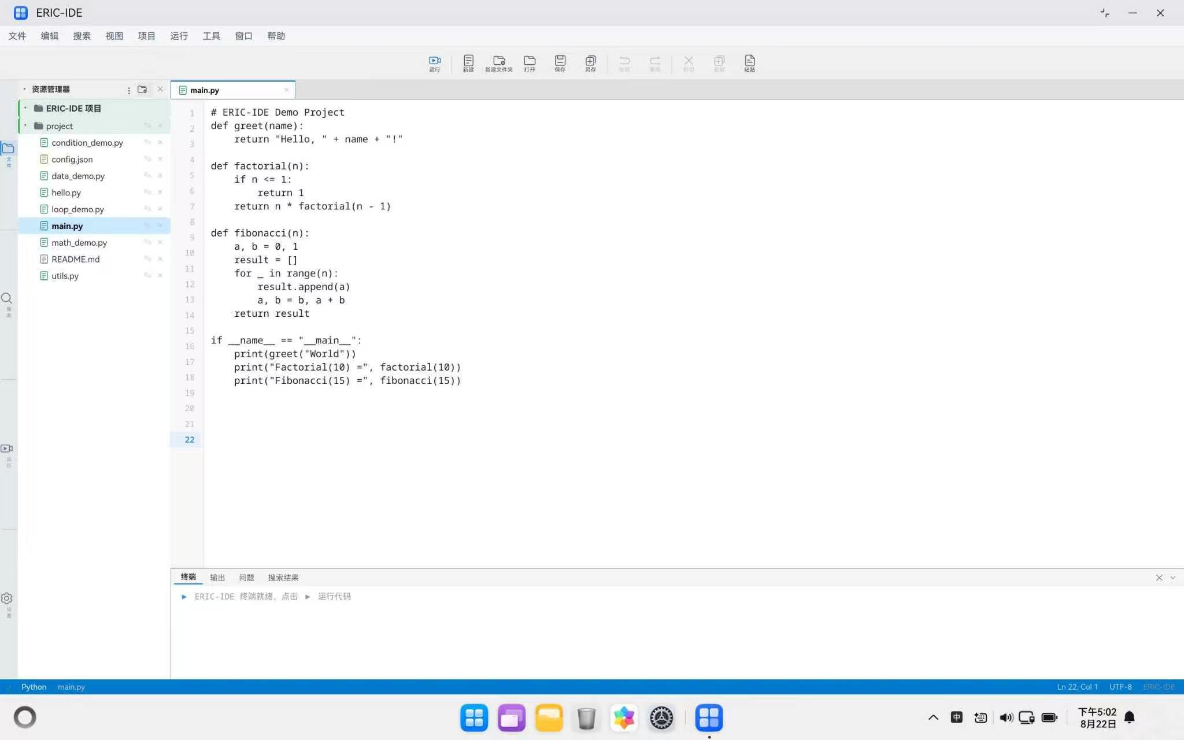Screen dimensions: 1184x740
Task: Open settings gear in left sidebar
Action: click(8, 604)
